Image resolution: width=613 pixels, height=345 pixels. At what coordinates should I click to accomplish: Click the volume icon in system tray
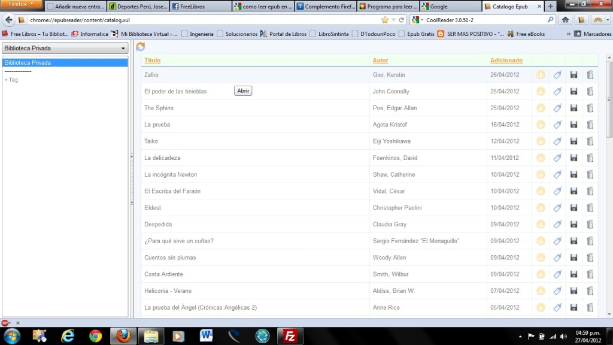click(x=563, y=335)
